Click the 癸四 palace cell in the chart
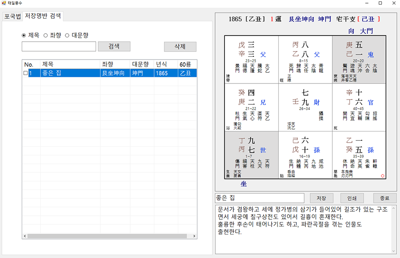This screenshot has width=400, height=258. tap(252, 107)
